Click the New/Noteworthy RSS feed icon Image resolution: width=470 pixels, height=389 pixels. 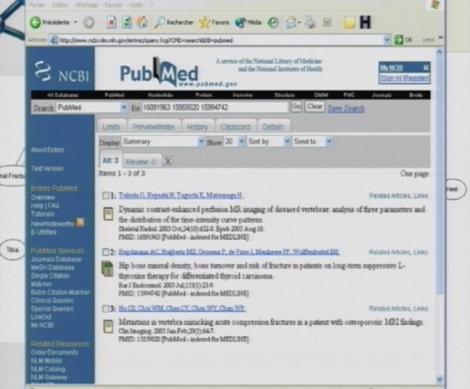click(x=80, y=223)
